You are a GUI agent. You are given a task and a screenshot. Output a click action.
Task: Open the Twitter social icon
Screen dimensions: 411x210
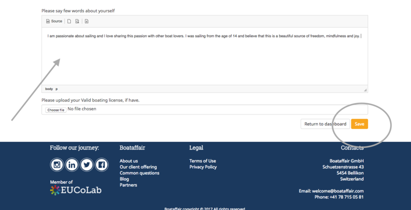(x=87, y=165)
